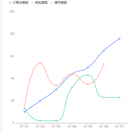This screenshot has height=132, width=132.
Task: Select the orange data point at 01-06
Action: point(104,64)
